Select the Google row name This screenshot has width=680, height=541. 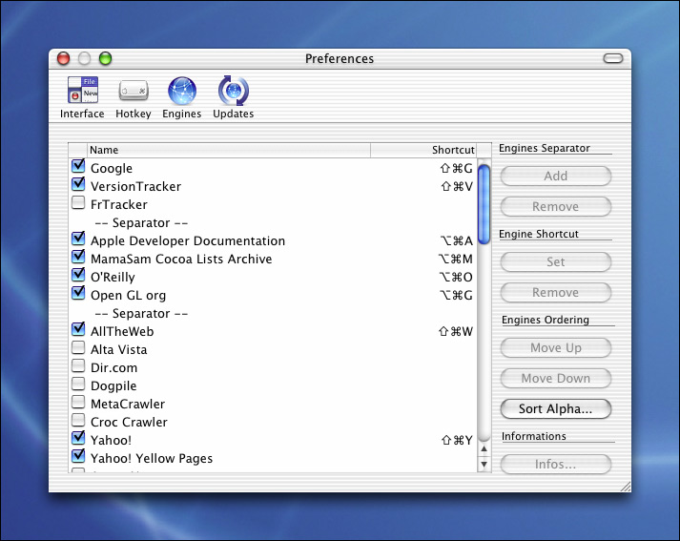pyautogui.click(x=112, y=168)
